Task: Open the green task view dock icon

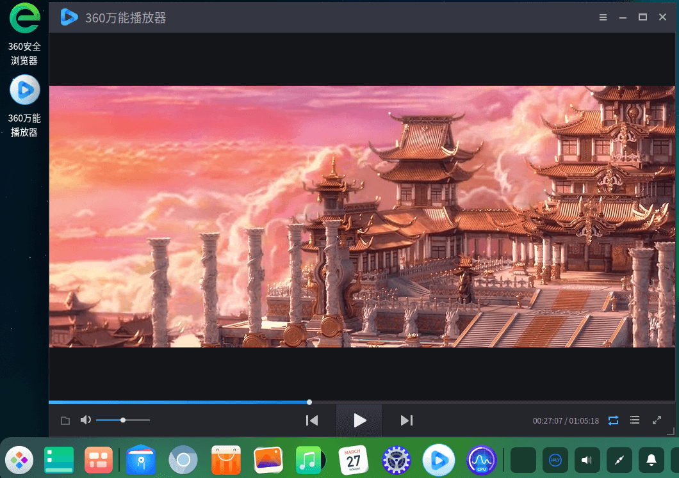Action: 59,460
